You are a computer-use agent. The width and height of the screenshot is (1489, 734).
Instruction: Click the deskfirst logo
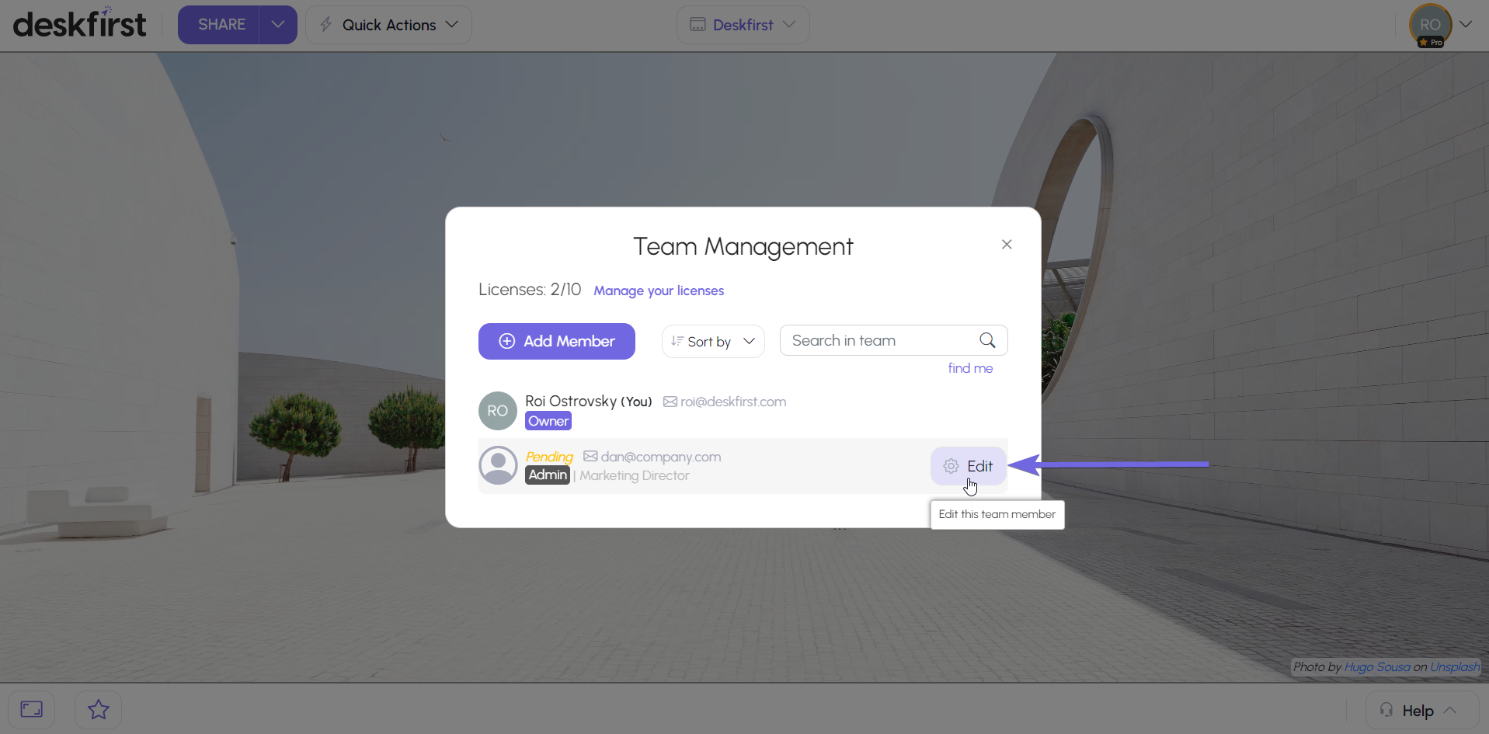(x=79, y=24)
